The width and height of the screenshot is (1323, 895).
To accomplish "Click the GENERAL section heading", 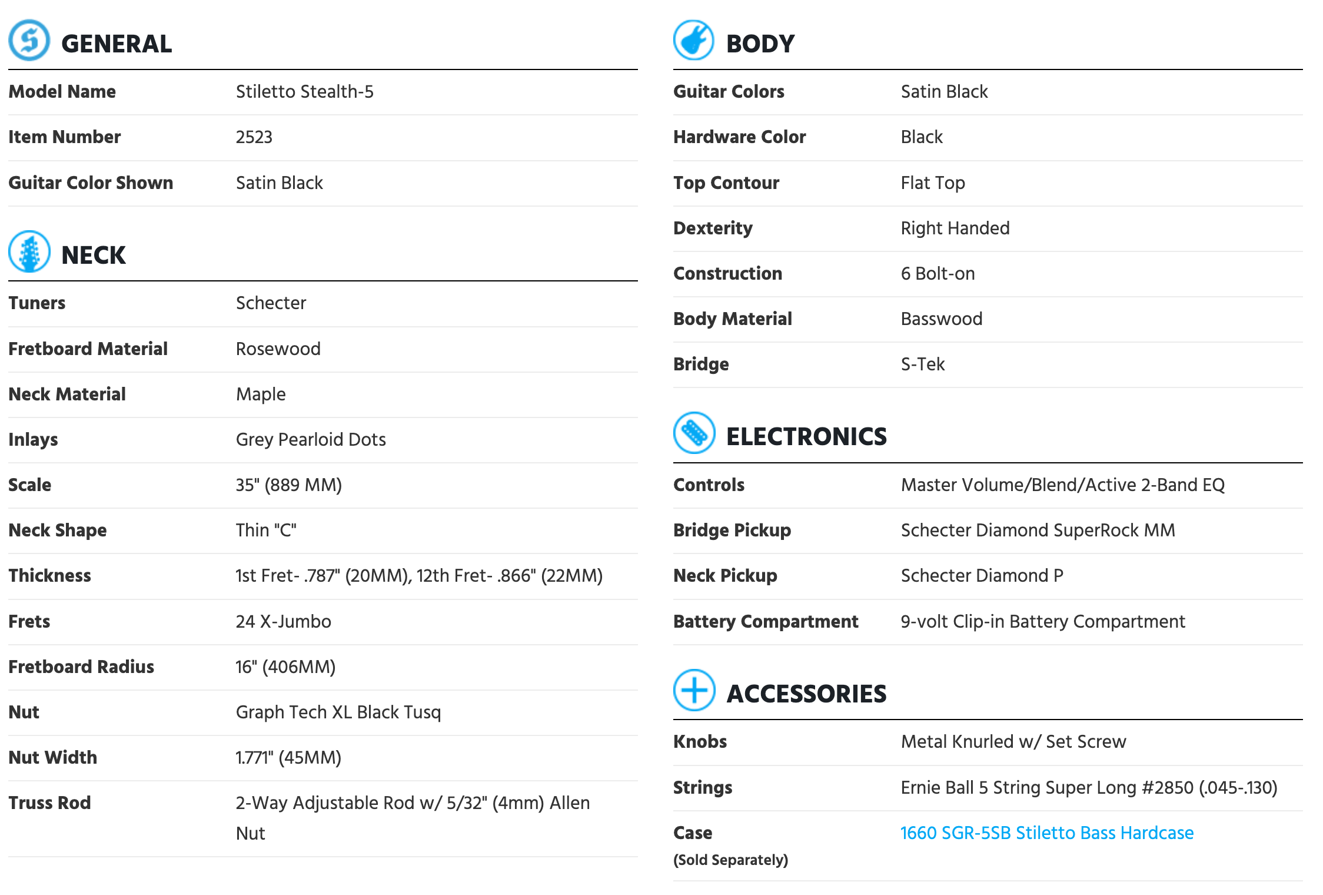I will 117,44.
